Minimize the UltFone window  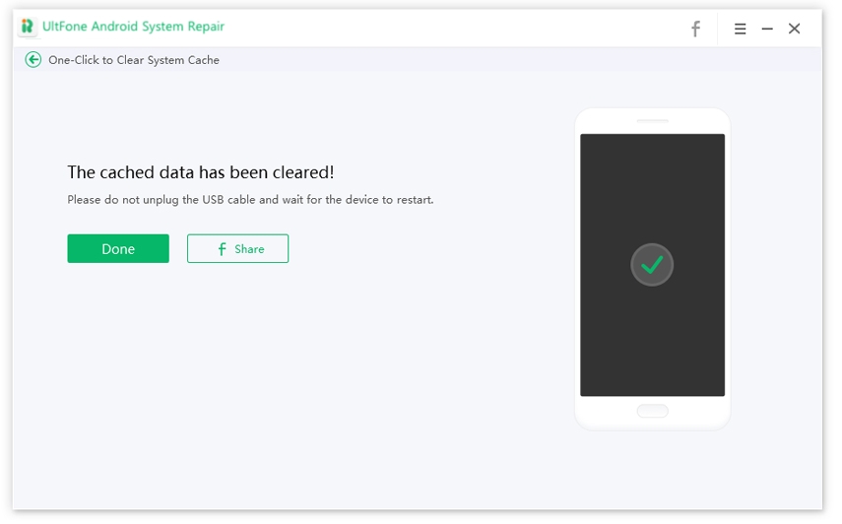point(767,29)
